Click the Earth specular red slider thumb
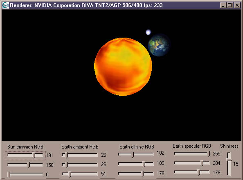Screen dimensions: 243x180 [x=209, y=154]
